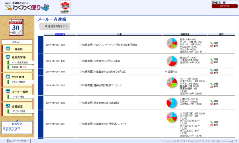Screen dimensions: 239x143
Task: Click the date 2014-09-30 13:21
Action: [x=55, y=124]
